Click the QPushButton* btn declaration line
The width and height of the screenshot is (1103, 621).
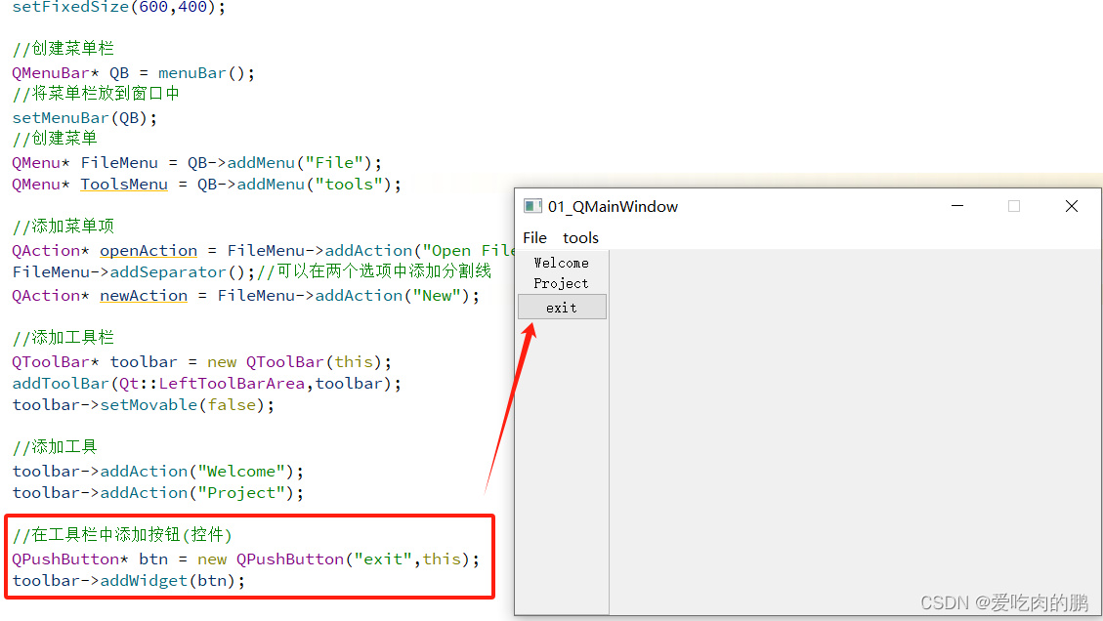[x=245, y=559]
